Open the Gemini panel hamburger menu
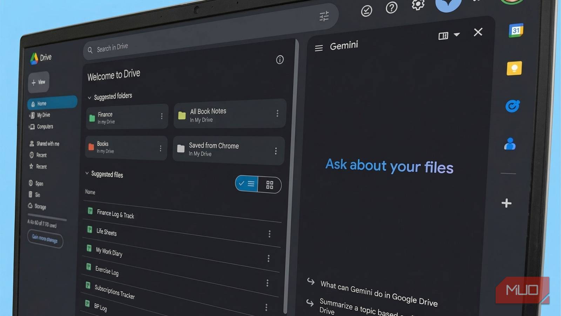 319,48
